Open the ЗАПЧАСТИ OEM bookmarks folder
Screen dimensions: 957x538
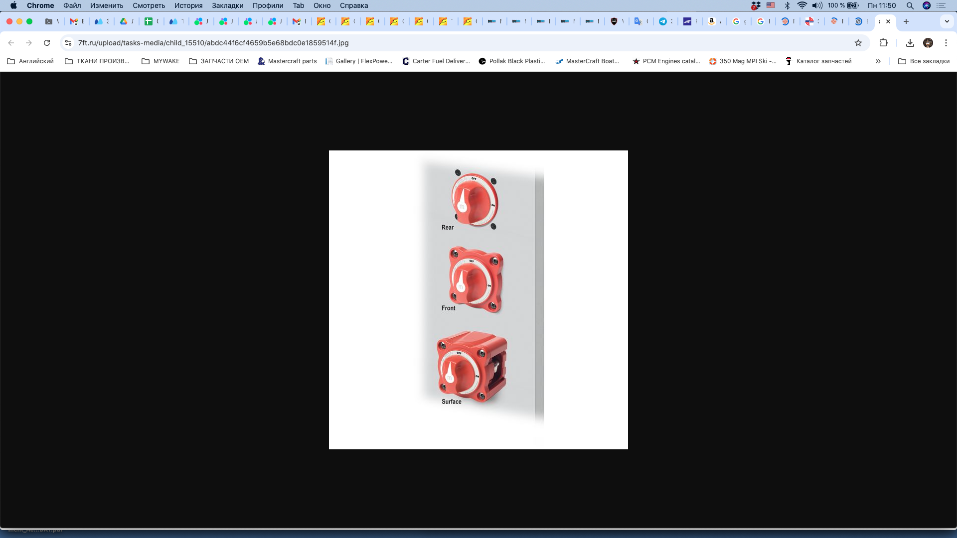pyautogui.click(x=219, y=61)
